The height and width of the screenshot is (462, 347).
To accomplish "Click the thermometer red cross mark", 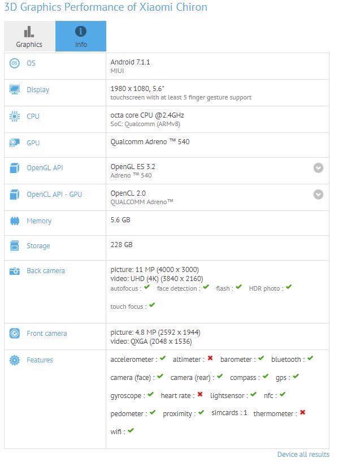I will coord(303,413).
